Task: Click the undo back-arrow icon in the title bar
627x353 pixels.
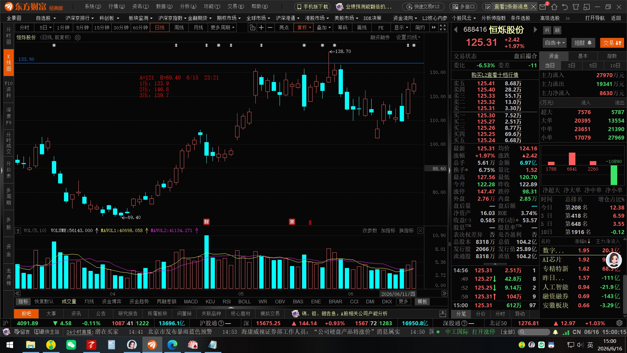Action: [565, 7]
